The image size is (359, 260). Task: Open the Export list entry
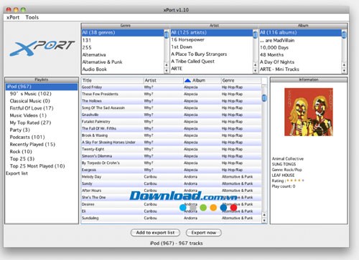tap(42, 173)
